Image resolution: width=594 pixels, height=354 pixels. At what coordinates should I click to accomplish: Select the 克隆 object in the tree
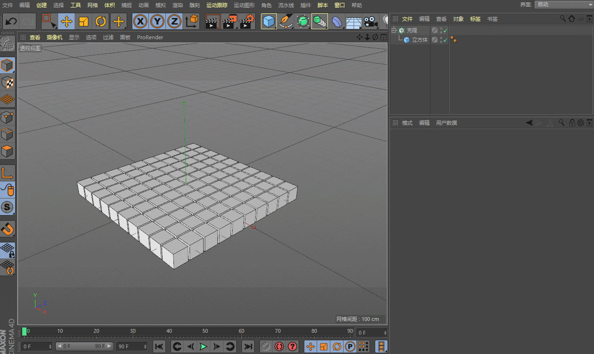(412, 30)
